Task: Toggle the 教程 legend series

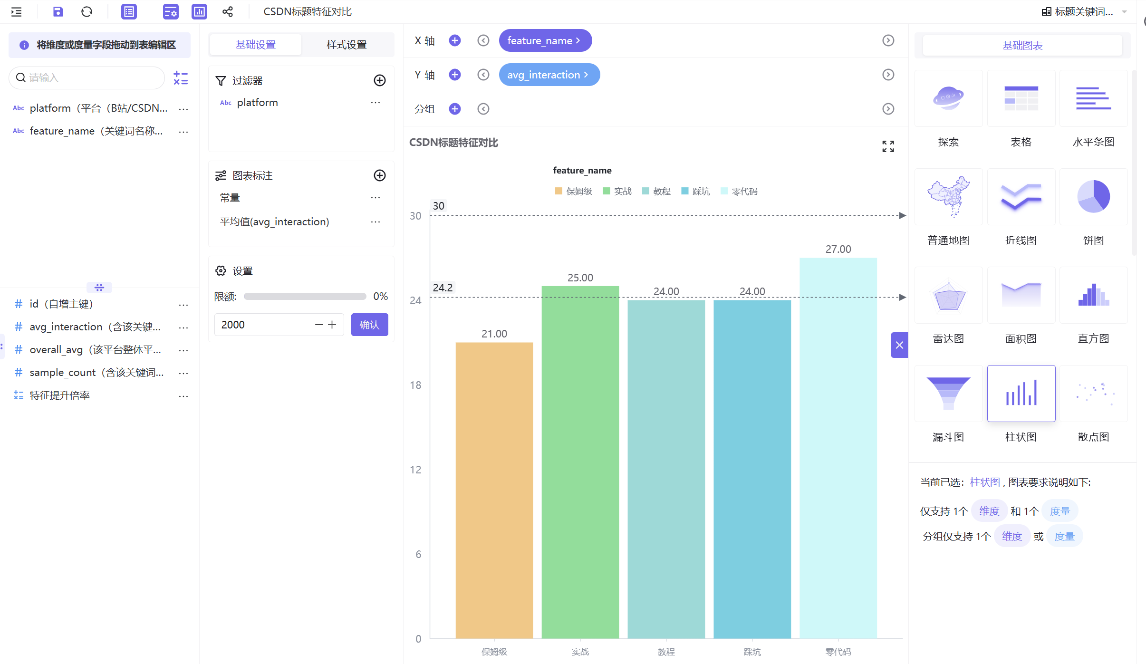Action: coord(656,191)
